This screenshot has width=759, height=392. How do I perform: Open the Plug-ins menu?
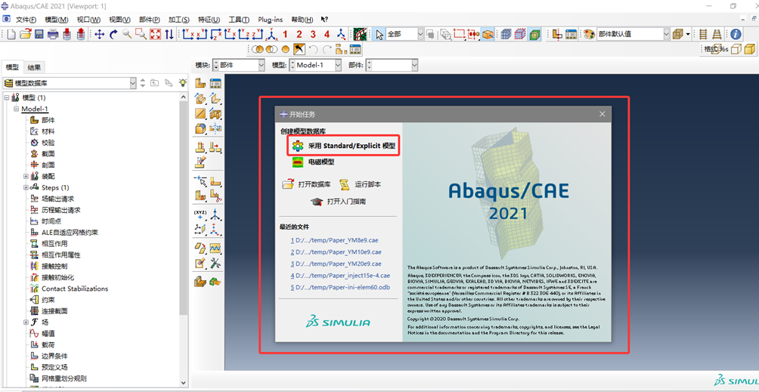coord(271,20)
